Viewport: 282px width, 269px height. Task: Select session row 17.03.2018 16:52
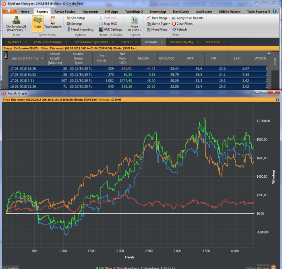pyautogui.click(x=137, y=74)
